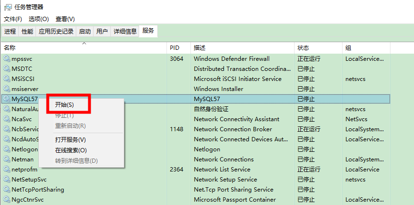Click the Network Setup Service description
The height and width of the screenshot is (205, 414).
point(225,180)
